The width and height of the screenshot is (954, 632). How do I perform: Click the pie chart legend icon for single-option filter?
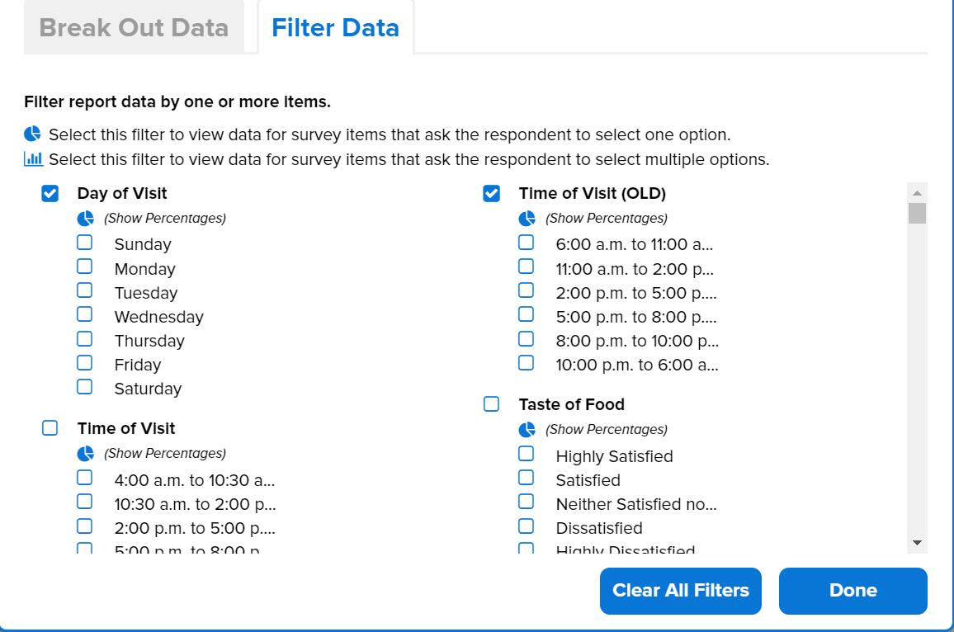32,134
